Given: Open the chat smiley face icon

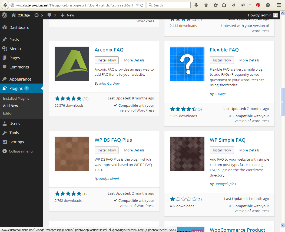Looking at the screenshot, I should [268, 5].
